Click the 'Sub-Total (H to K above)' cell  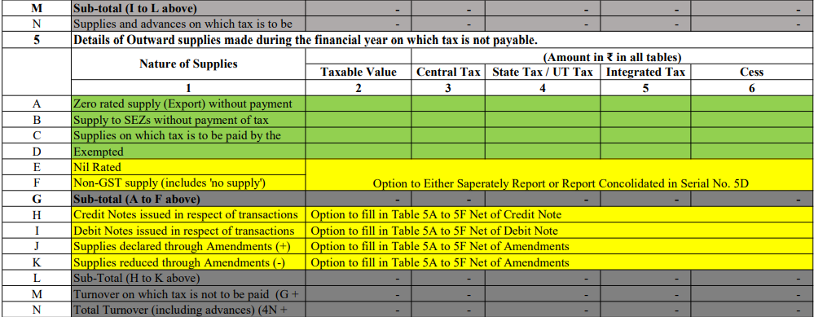(x=188, y=278)
